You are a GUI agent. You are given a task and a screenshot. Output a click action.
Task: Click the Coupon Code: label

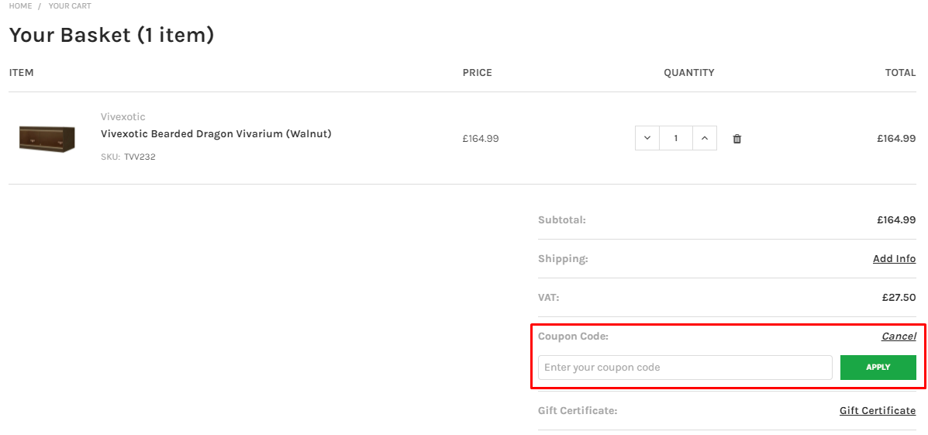574,337
